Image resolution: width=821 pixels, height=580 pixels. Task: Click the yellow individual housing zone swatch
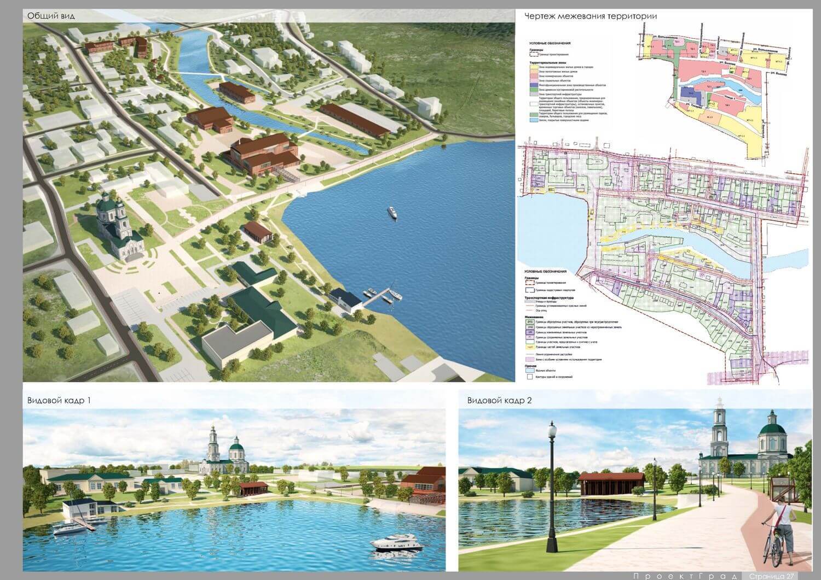click(534, 67)
